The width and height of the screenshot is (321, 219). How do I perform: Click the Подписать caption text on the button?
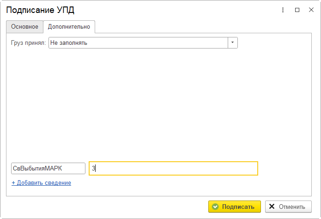238,207
